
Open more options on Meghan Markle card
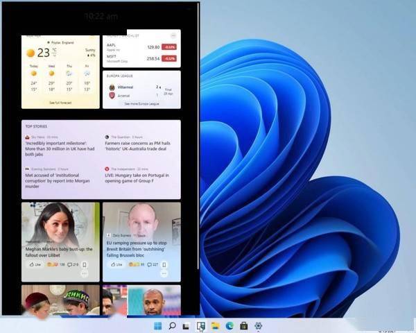85,273
